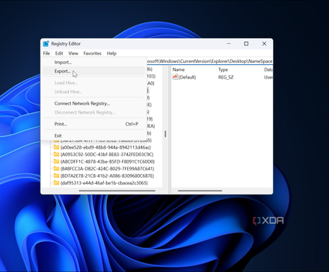Screen dimensions: 329x272
Task: Click folder icon of {A8CDFF1C-4878-43be-B5FD-F8091C1C60D0}
Action: point(57,161)
